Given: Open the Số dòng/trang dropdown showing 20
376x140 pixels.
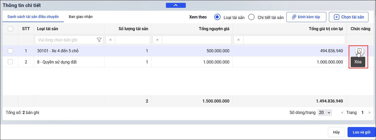Looking at the screenshot, I should (325, 113).
